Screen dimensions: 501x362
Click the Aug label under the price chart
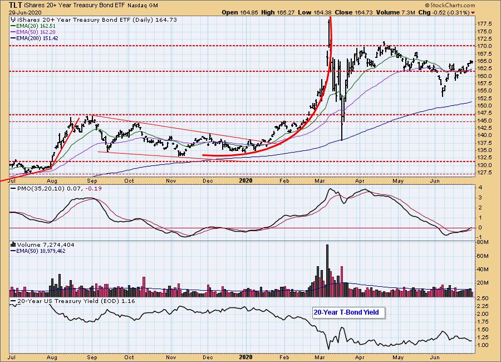point(52,180)
